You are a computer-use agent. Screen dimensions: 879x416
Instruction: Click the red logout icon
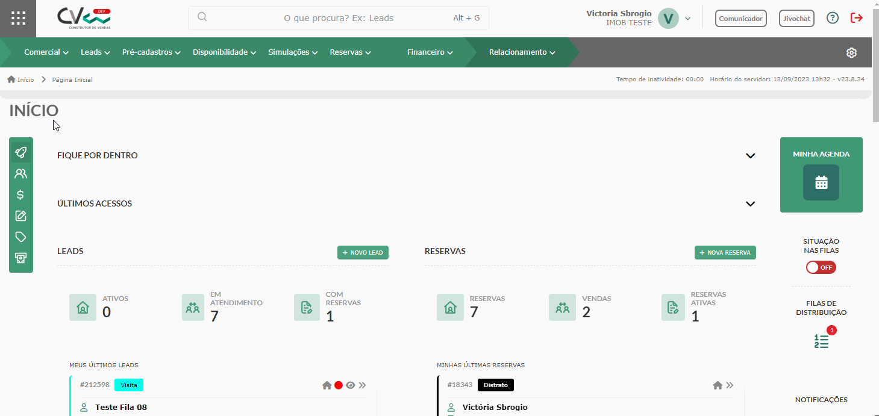pos(856,18)
